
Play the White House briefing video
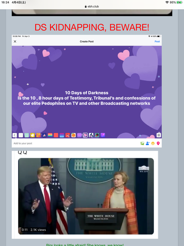(86, 196)
